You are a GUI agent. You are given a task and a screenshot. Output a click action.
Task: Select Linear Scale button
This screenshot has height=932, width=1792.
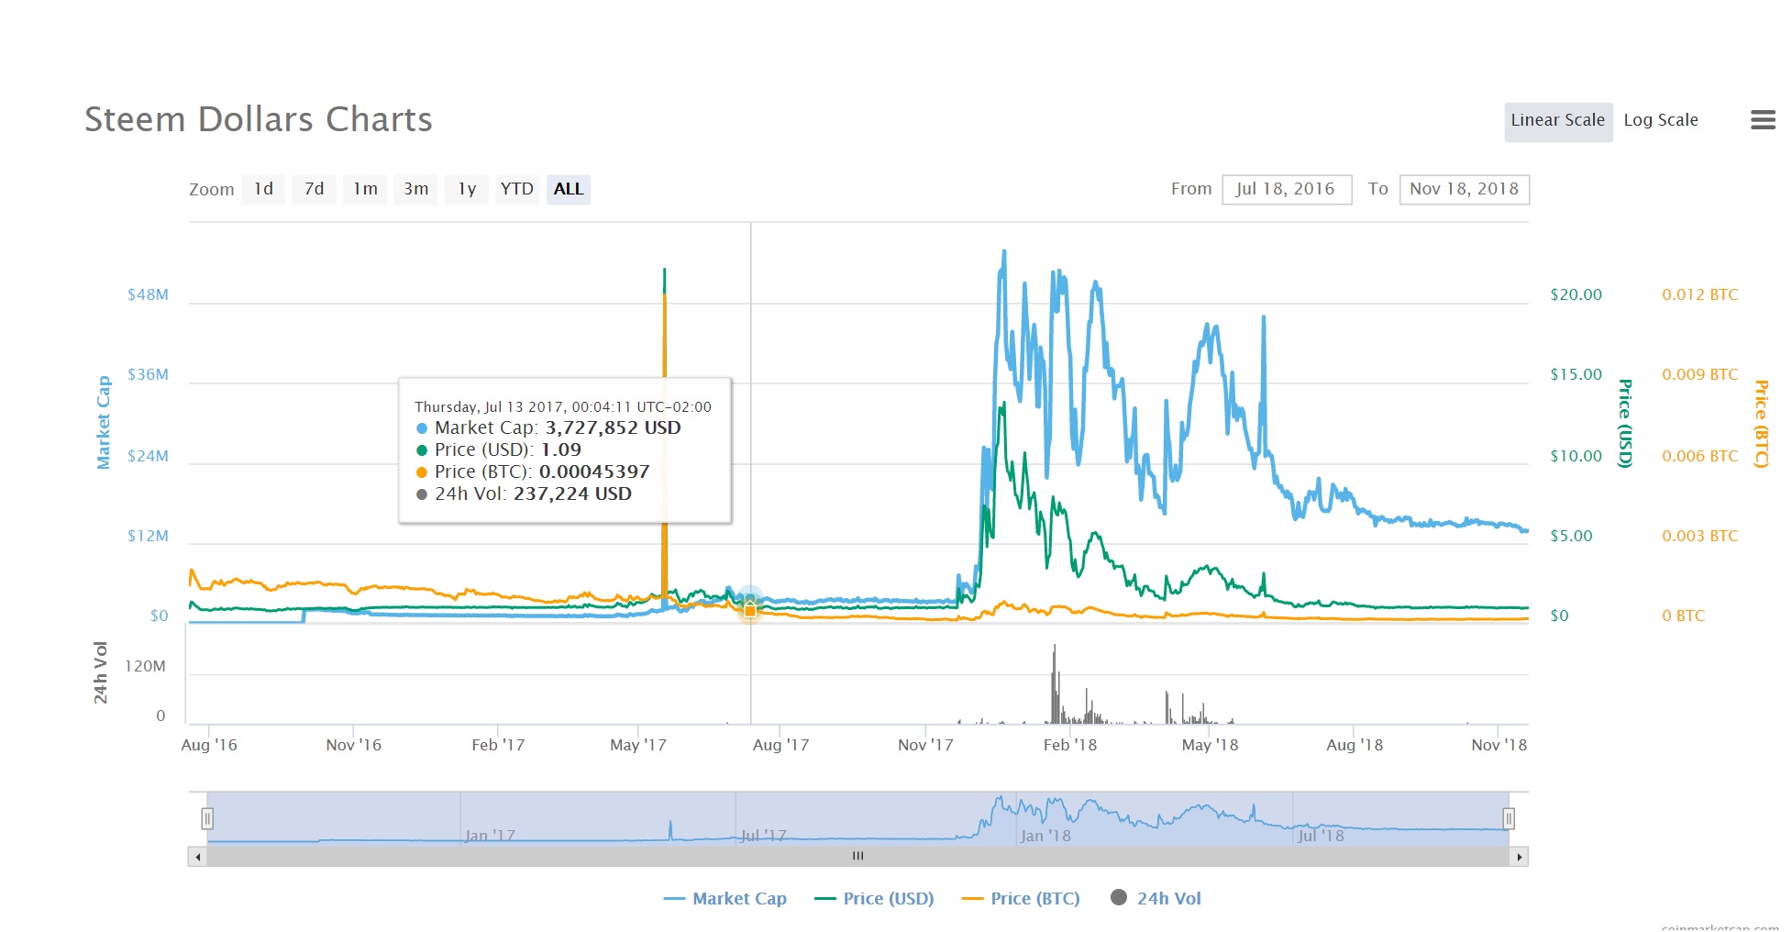[1558, 120]
